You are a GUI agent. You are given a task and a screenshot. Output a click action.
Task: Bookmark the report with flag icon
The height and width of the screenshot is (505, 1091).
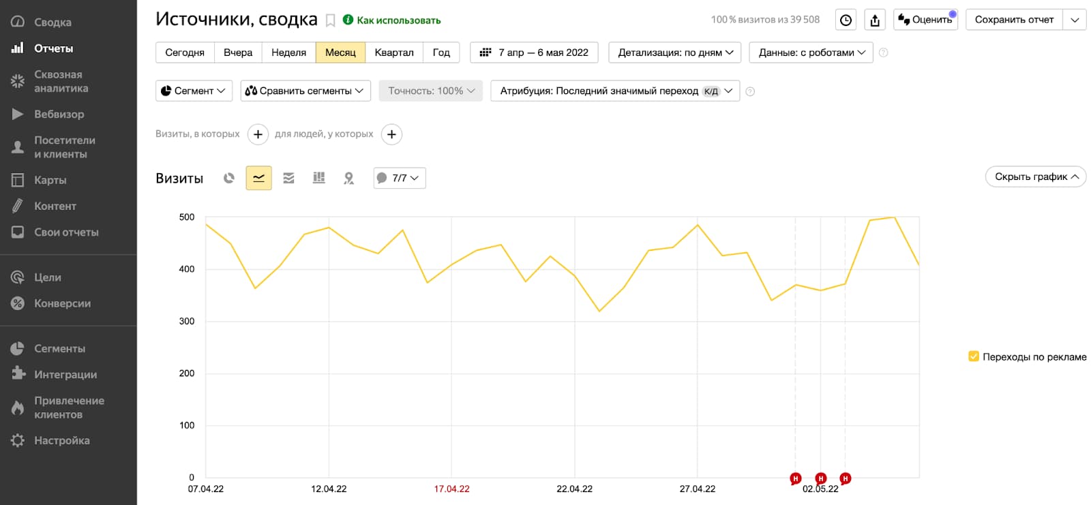pos(330,20)
